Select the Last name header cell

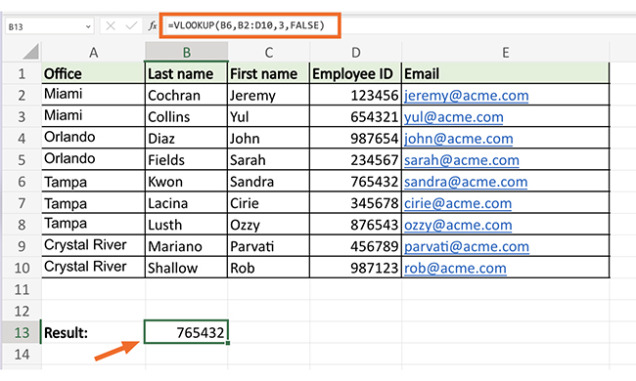(187, 73)
